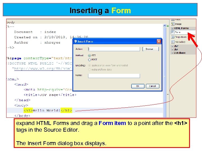Click the meta http-equiv line
The image size is (202, 151).
[x=48, y=90]
